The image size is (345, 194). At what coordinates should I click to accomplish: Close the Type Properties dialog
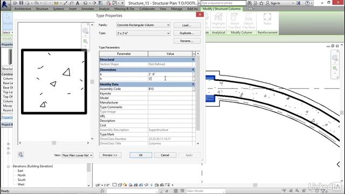pyautogui.click(x=200, y=15)
